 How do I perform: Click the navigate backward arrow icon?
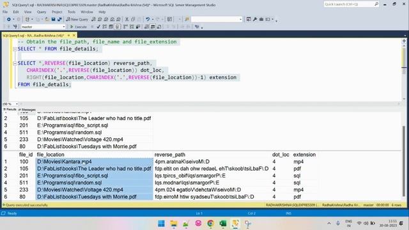[x=8, y=19]
